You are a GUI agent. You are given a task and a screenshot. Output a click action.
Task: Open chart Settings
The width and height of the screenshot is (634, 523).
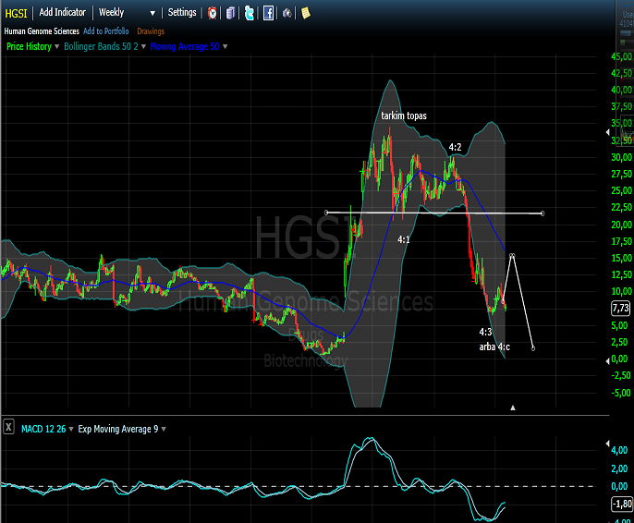tap(182, 13)
